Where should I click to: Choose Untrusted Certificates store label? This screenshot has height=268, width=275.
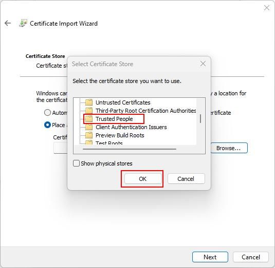123,102
